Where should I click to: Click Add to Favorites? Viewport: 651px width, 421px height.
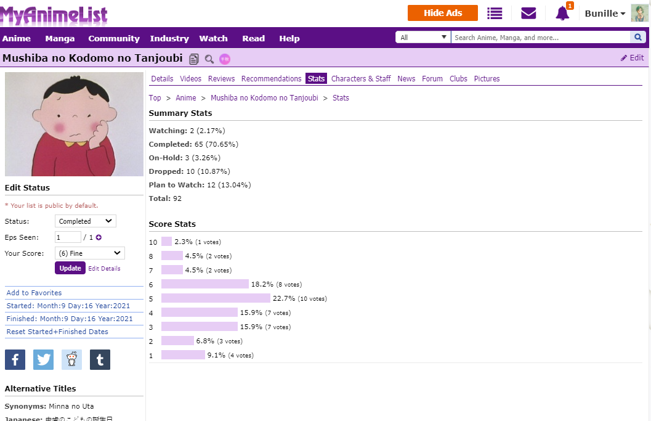34,293
